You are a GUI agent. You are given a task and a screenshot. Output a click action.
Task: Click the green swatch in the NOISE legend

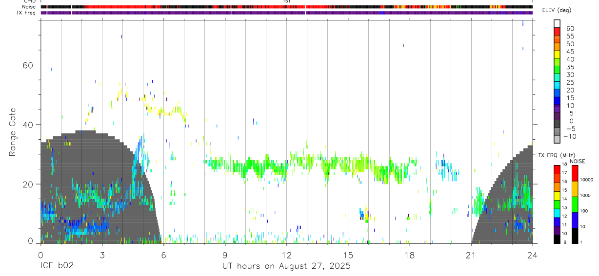575,204
